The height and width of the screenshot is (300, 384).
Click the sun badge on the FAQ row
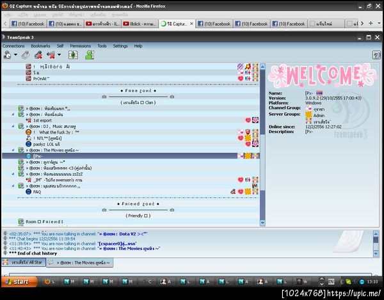click(x=248, y=192)
